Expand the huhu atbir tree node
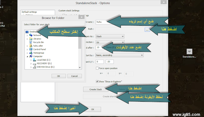The image size is (204, 117). click(x=27, y=46)
